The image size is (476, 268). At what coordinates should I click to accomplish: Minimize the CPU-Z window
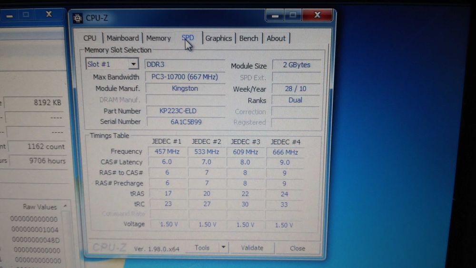(275, 15)
